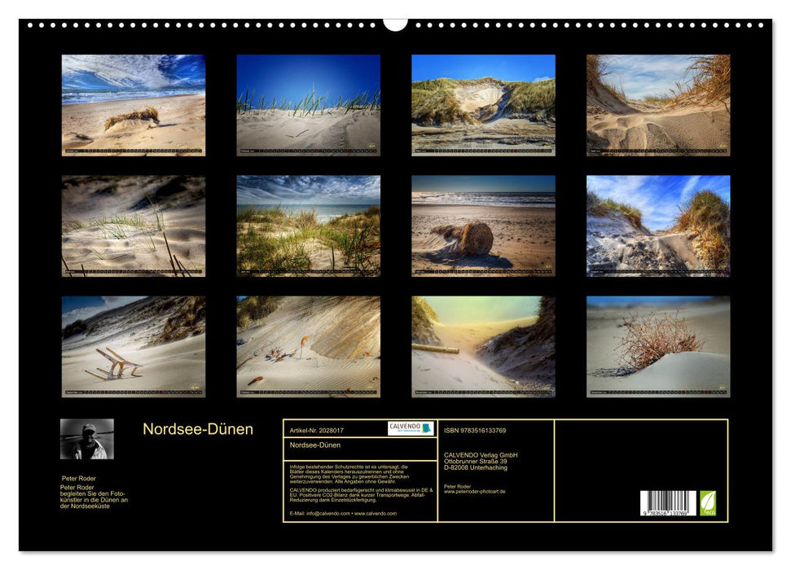The height and width of the screenshot is (570, 791).
Task: Click the ISBN 9783516133769 label
Action: tap(476, 430)
